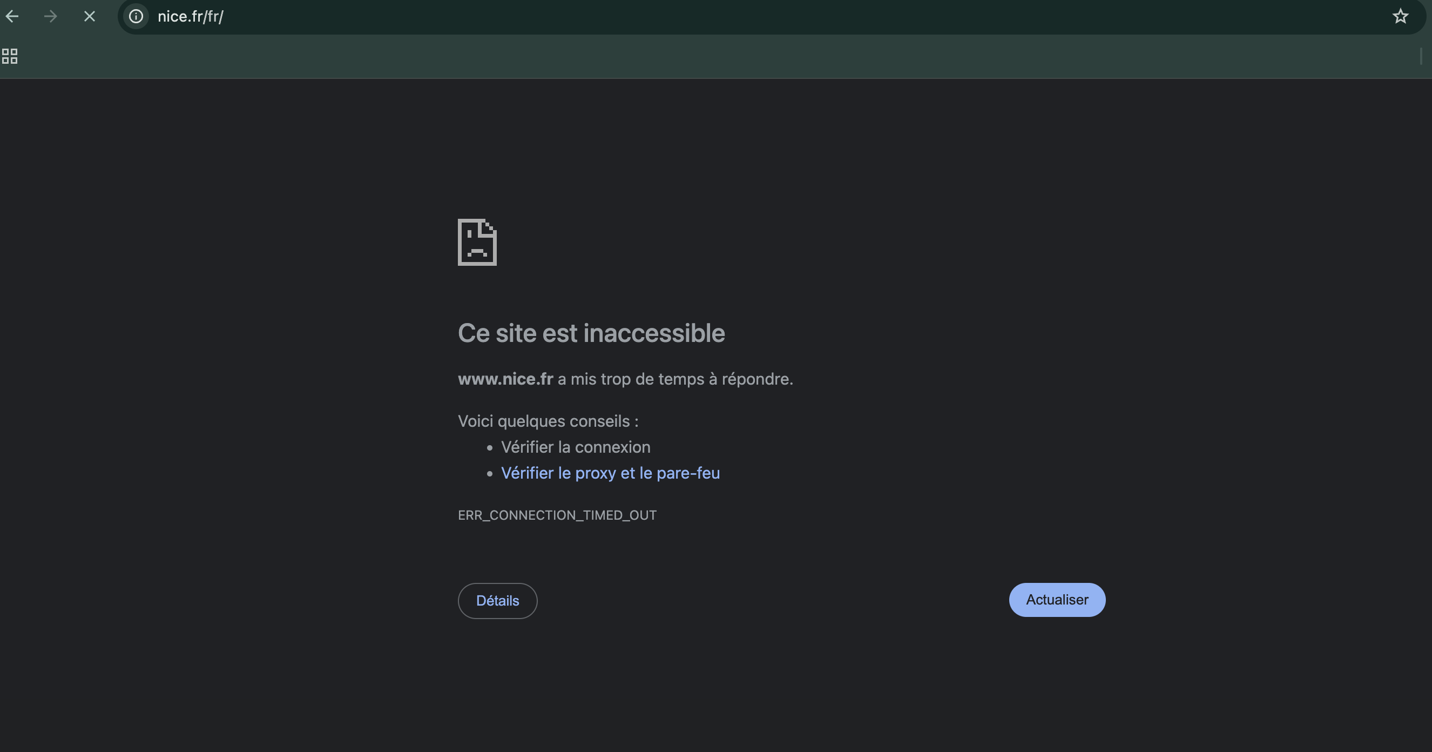1432x752 pixels.
Task: Click the 'Ce site est inaccessible' heading
Action: (x=591, y=333)
